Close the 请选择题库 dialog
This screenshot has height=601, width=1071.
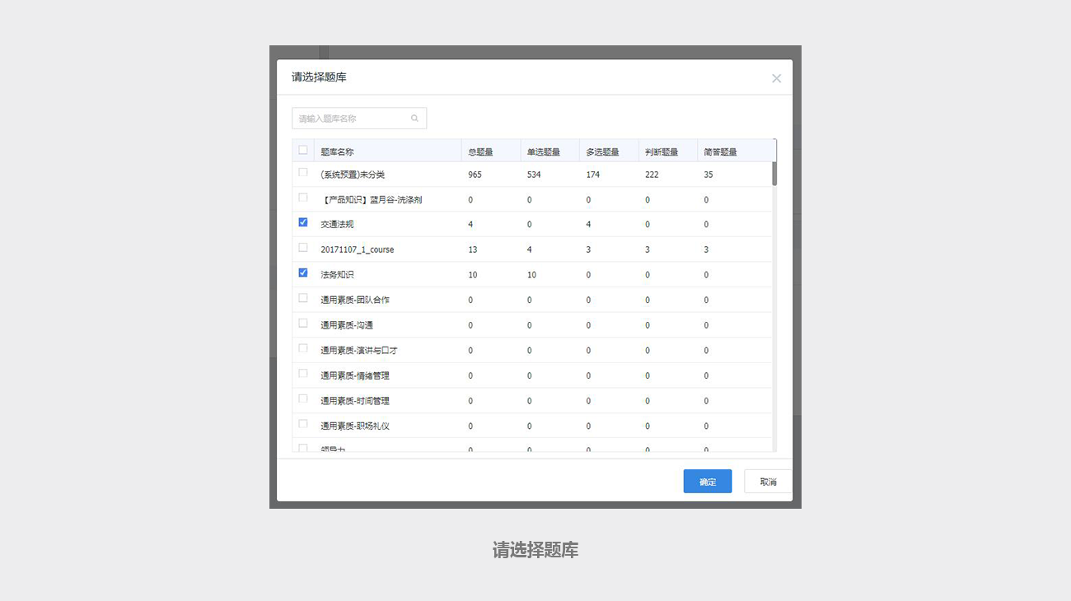776,78
